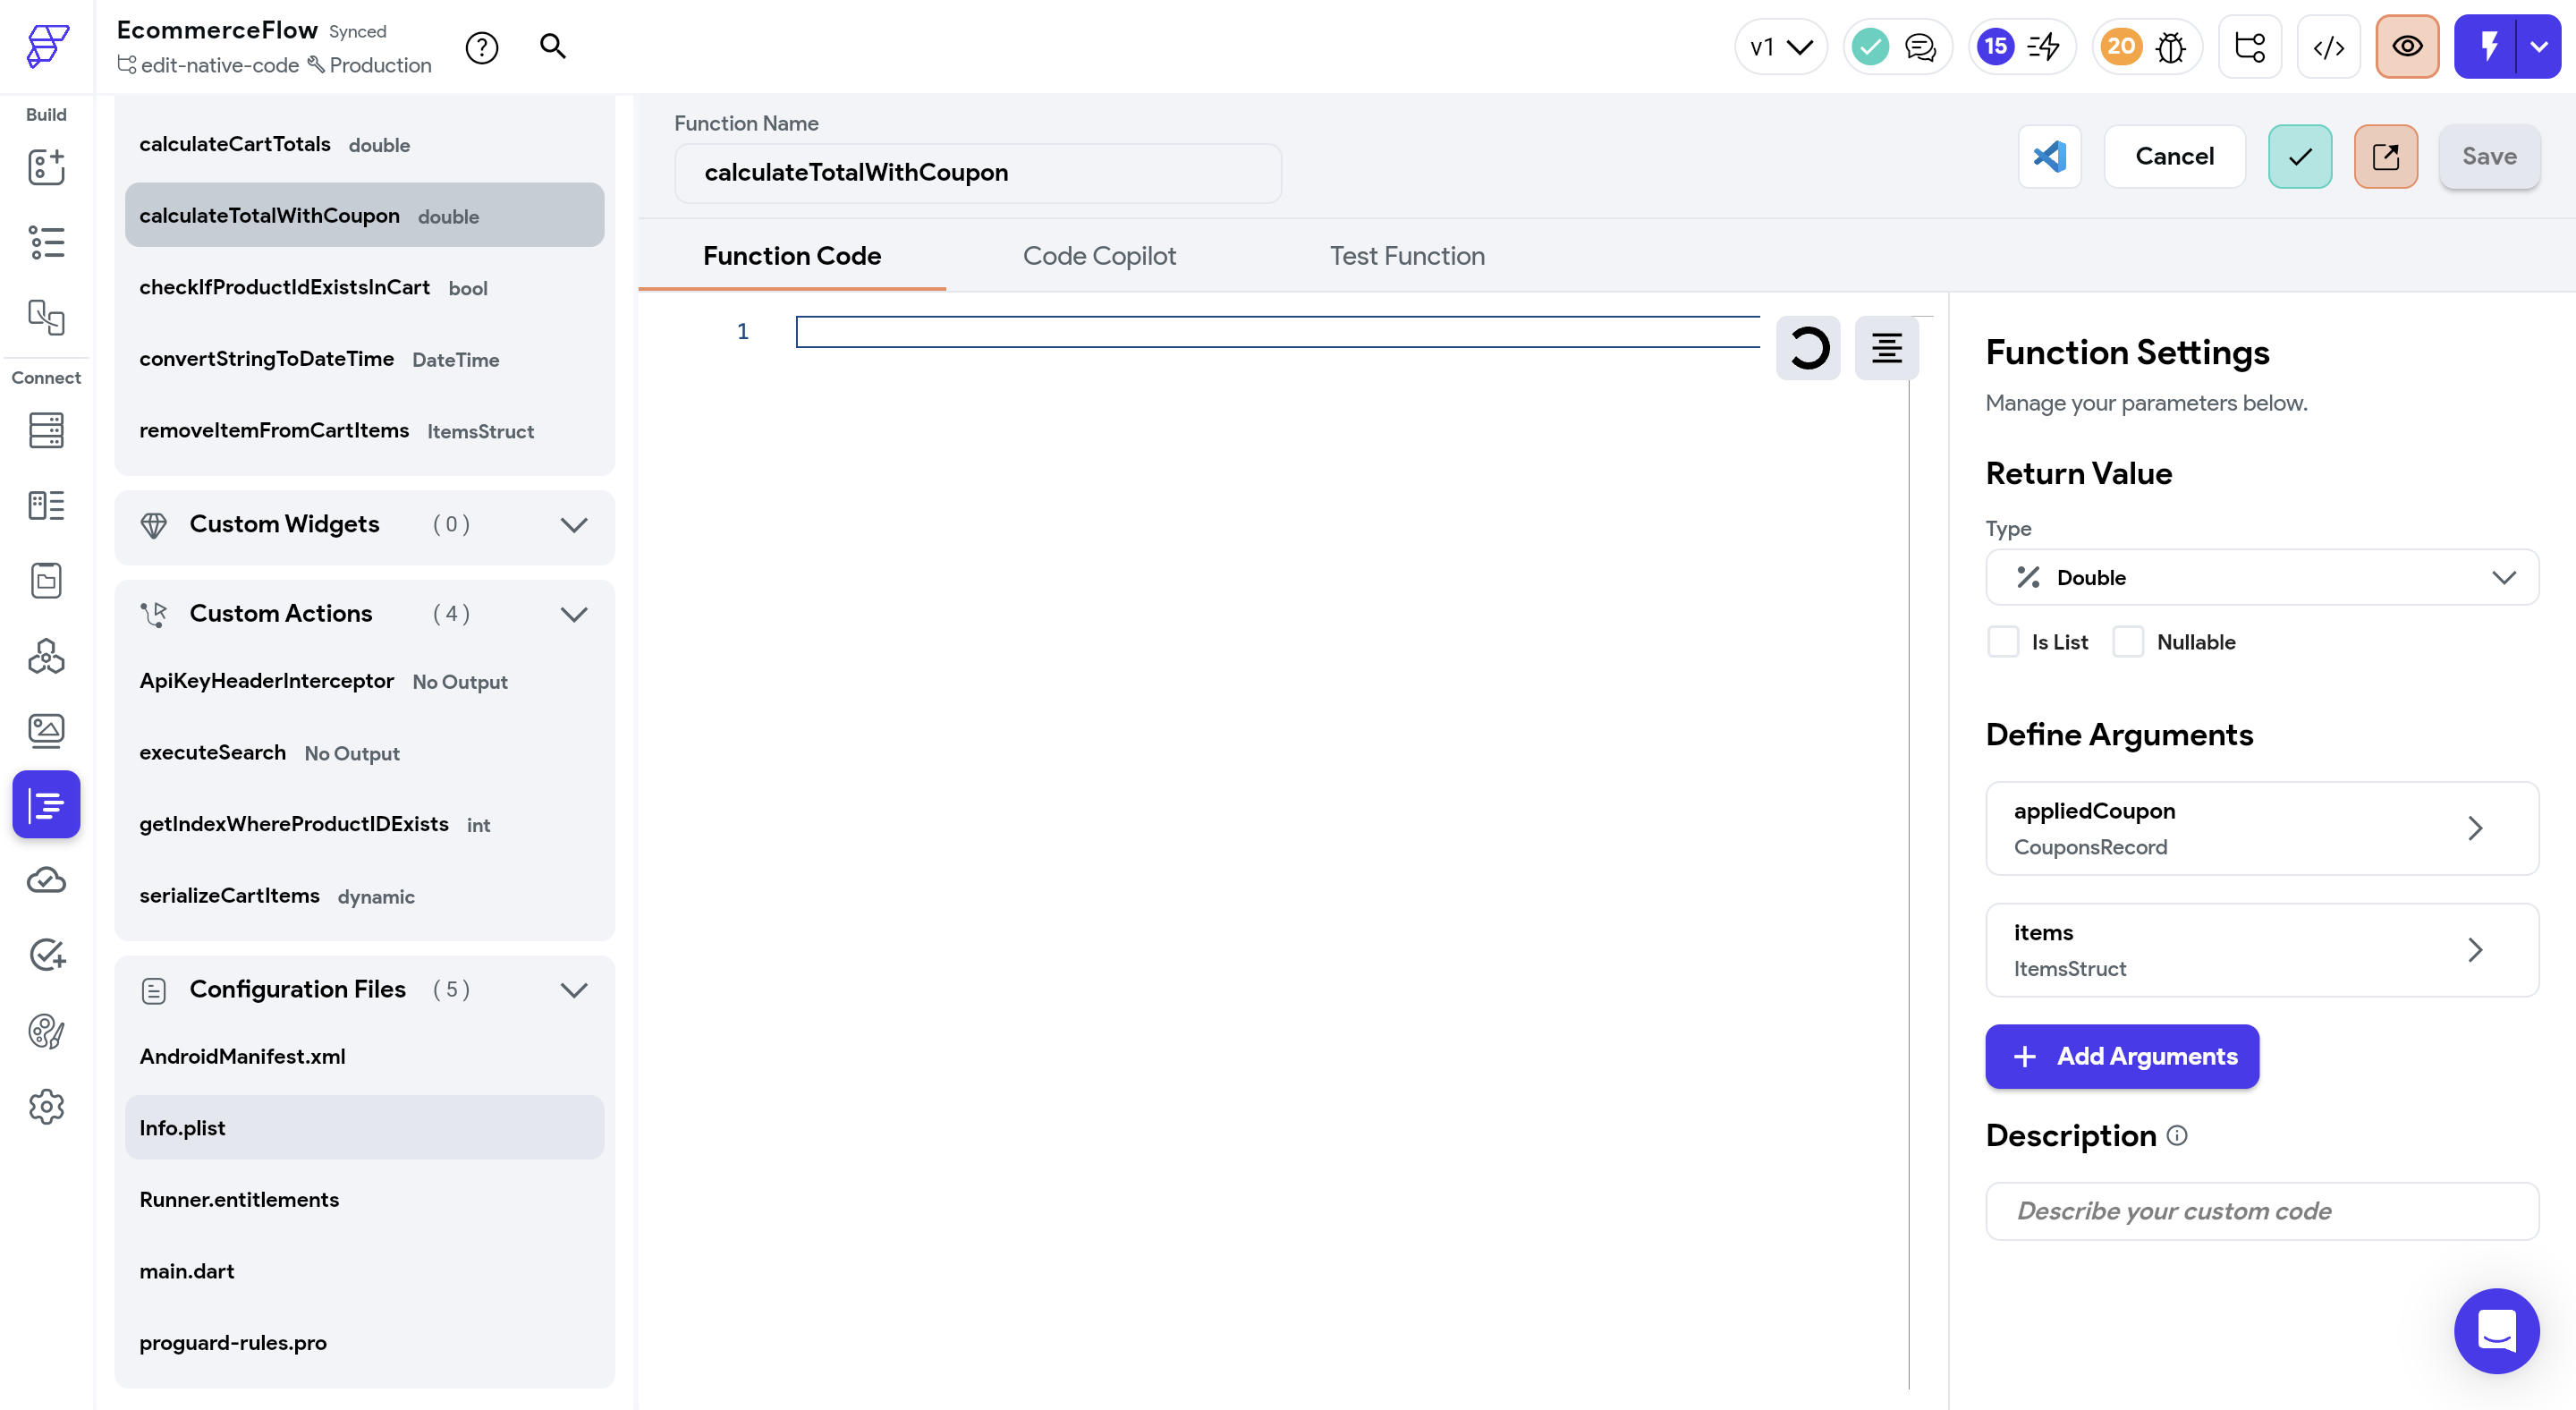Open the project search magnifier icon
This screenshot has width=2576, height=1410.
[553, 46]
